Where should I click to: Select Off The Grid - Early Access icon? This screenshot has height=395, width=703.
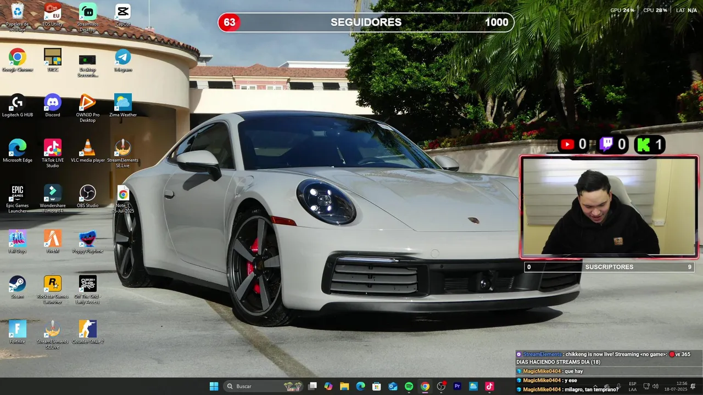click(x=87, y=290)
